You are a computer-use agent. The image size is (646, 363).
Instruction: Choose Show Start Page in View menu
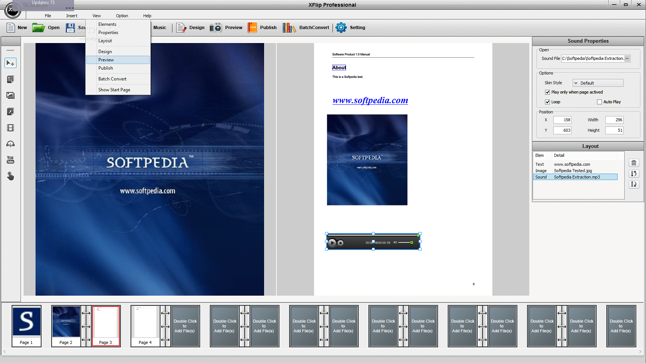tap(118, 90)
